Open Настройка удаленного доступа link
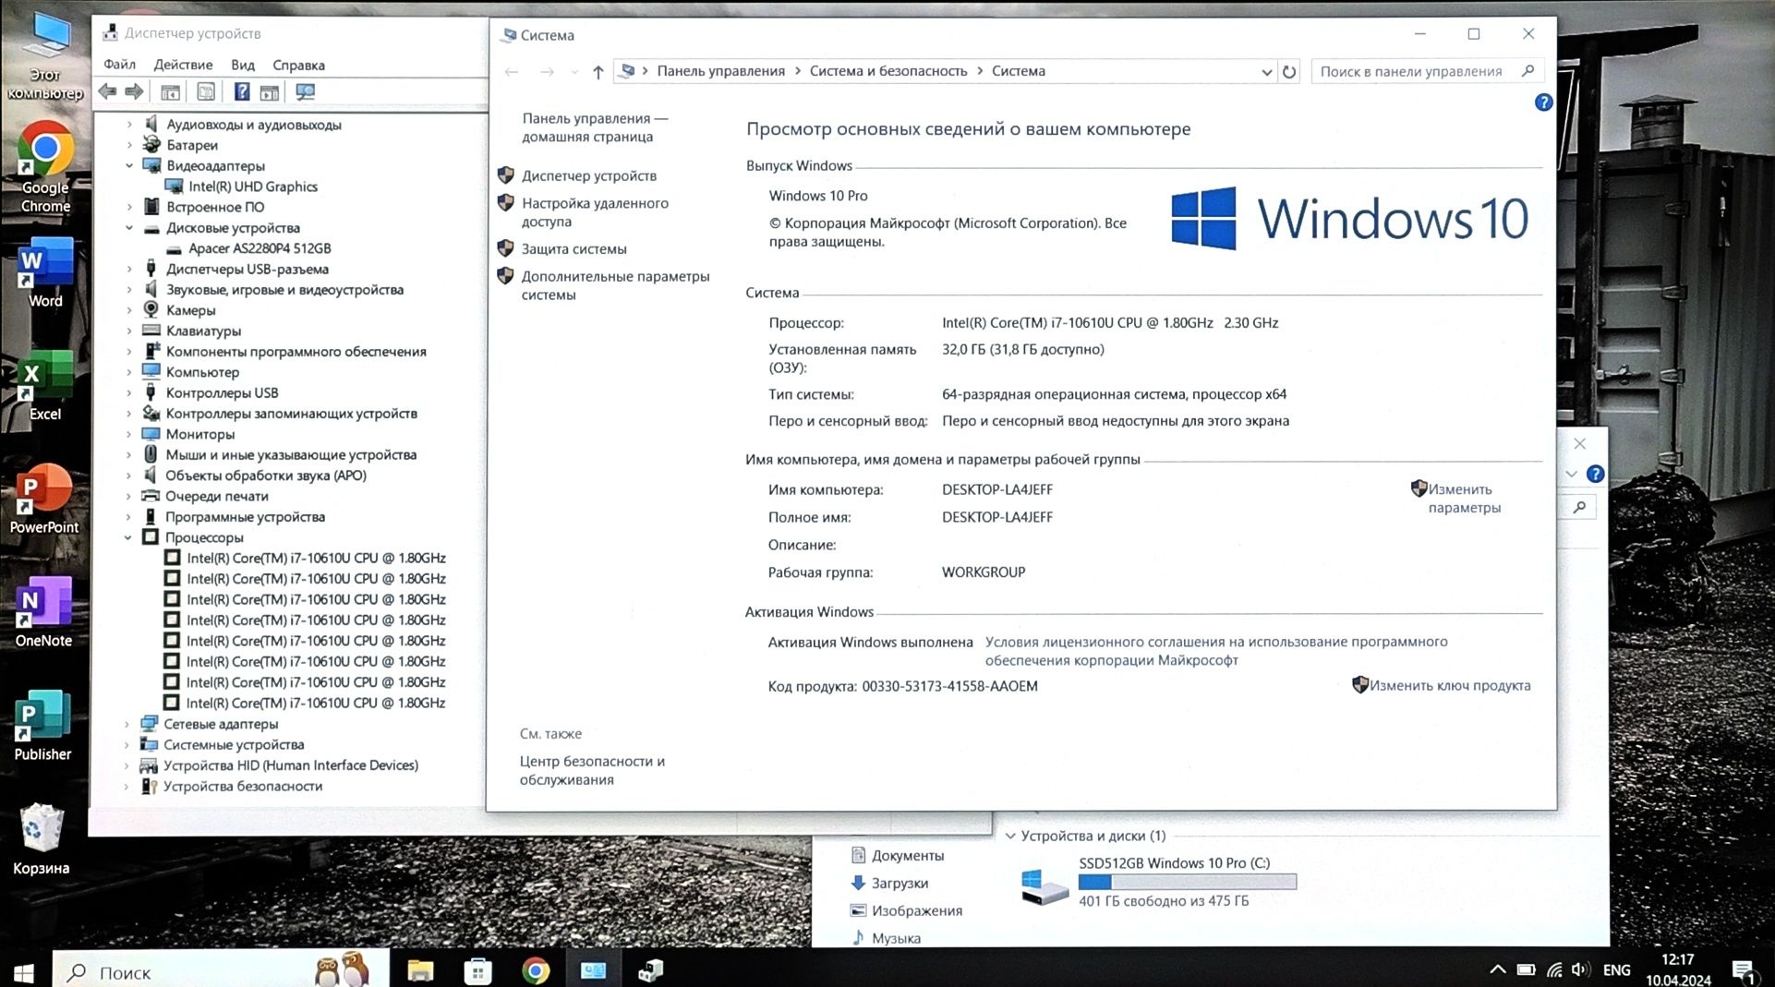The image size is (1775, 987). [x=595, y=212]
